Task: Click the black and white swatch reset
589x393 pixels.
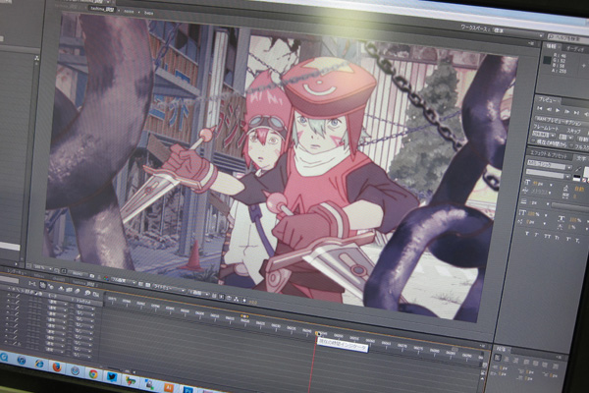Action: coord(576,178)
